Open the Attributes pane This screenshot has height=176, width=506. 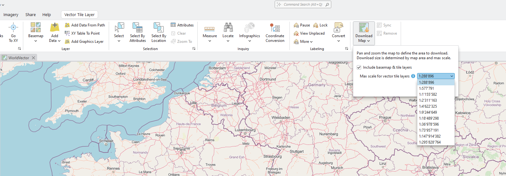182,25
